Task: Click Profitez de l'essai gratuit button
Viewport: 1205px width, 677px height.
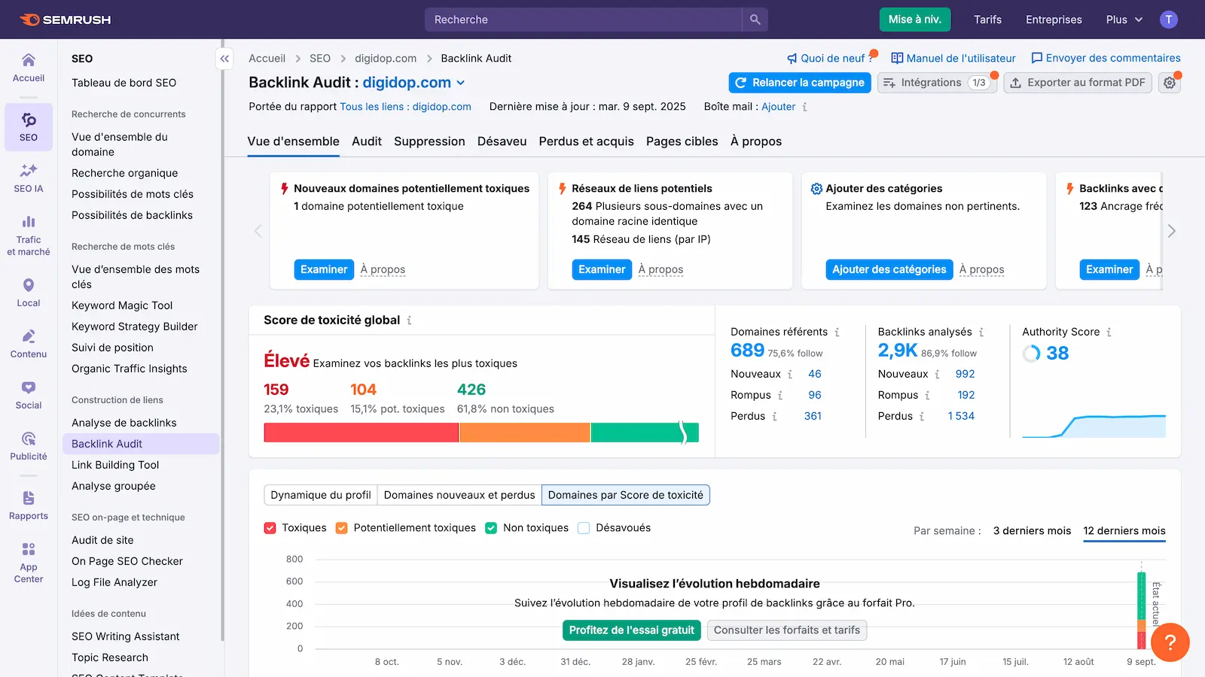Action: point(632,630)
